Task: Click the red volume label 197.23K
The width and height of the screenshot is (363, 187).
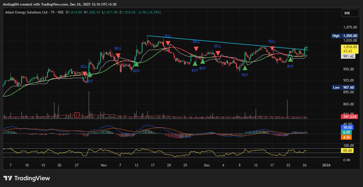Action: tap(349, 117)
